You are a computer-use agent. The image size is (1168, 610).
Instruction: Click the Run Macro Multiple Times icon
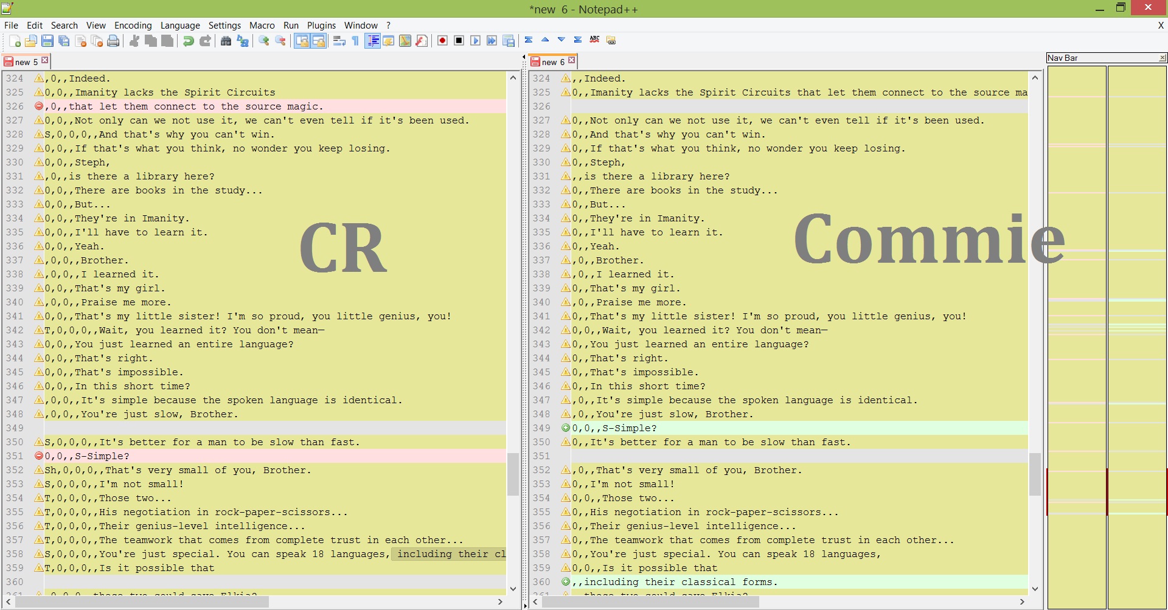coord(492,41)
